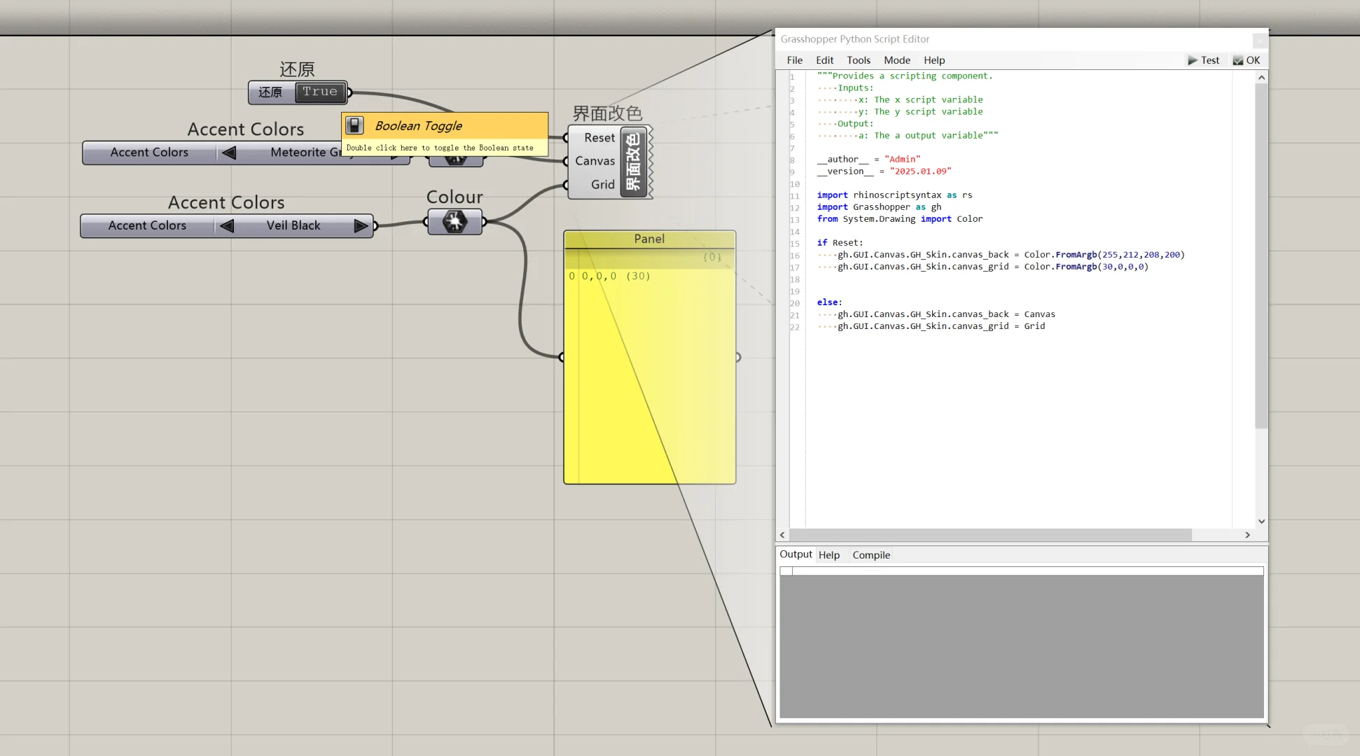Toggle the 还原 Boolean True value
The height and width of the screenshot is (756, 1360).
[x=320, y=92]
